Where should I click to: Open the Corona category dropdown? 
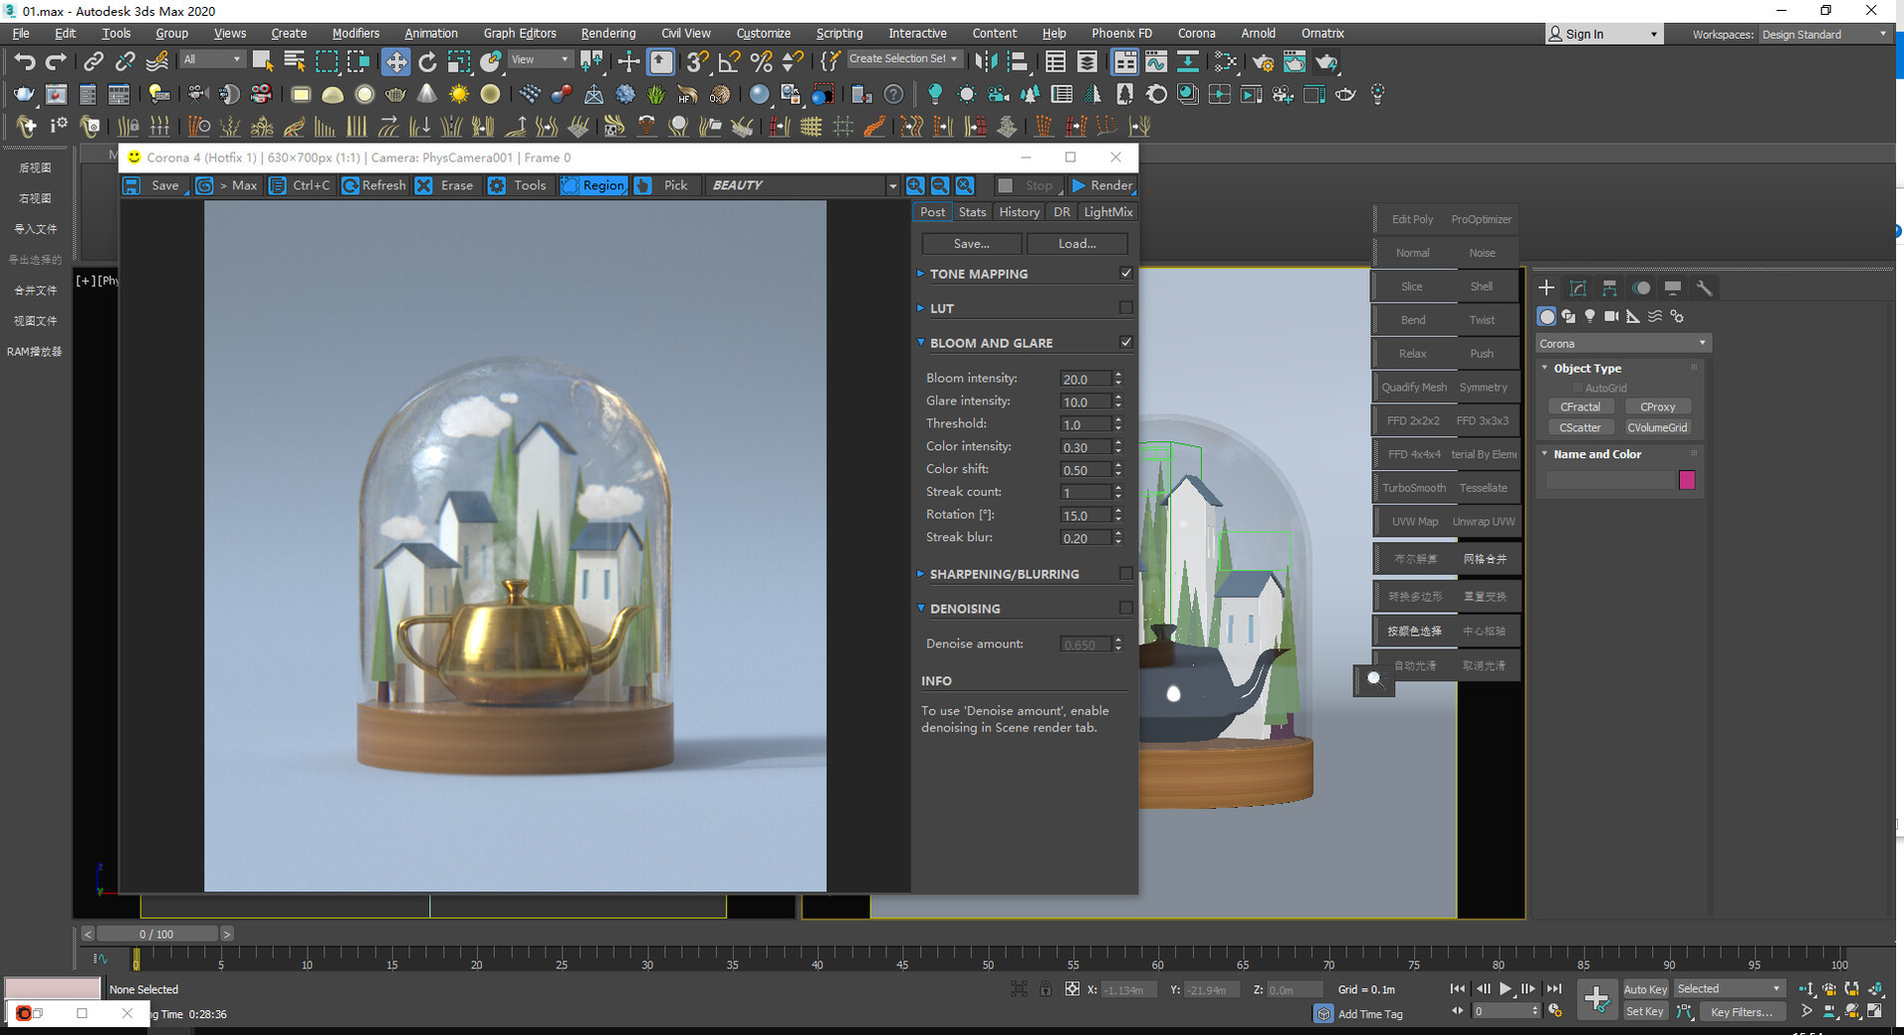click(1621, 344)
